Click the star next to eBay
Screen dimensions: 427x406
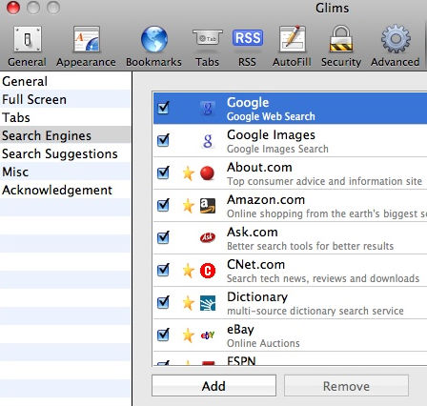tap(188, 335)
